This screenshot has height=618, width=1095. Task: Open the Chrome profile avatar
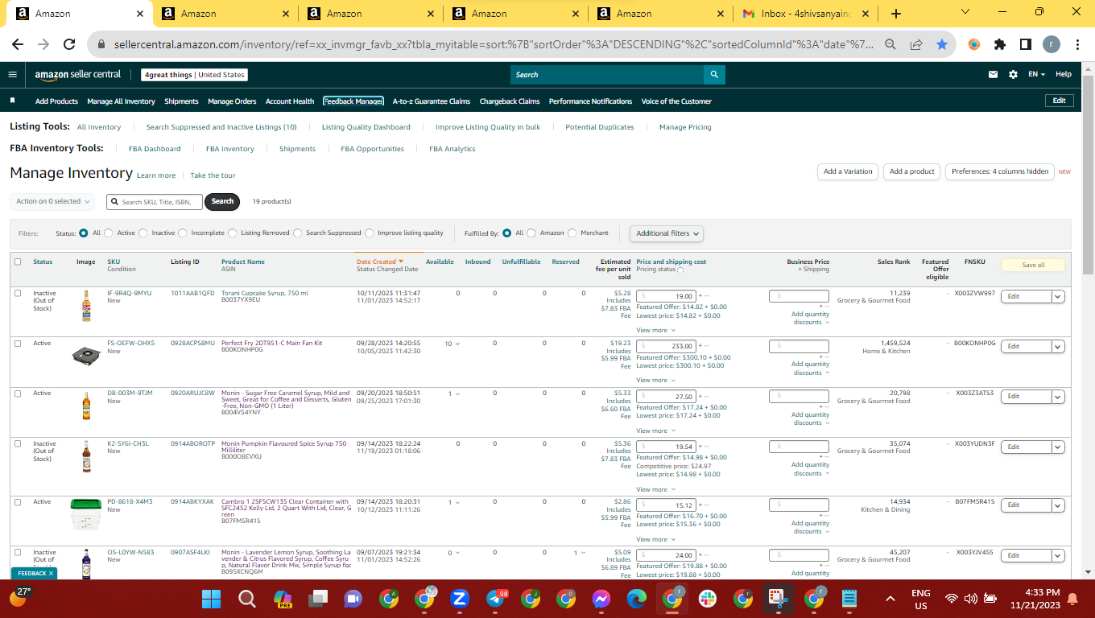click(1052, 45)
